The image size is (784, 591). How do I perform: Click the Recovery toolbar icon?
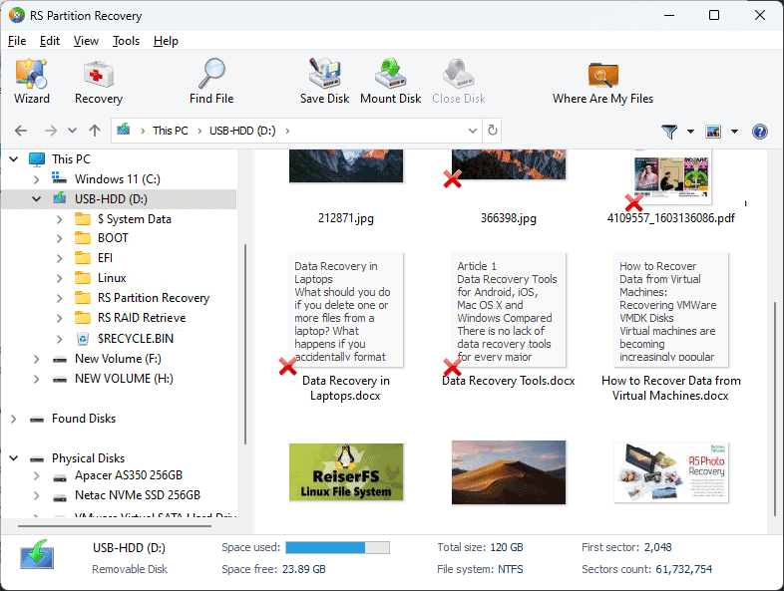(99, 81)
